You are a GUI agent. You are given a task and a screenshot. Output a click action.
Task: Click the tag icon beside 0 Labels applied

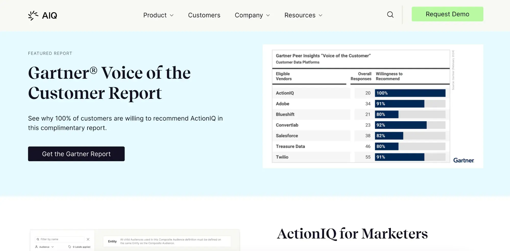70,247
